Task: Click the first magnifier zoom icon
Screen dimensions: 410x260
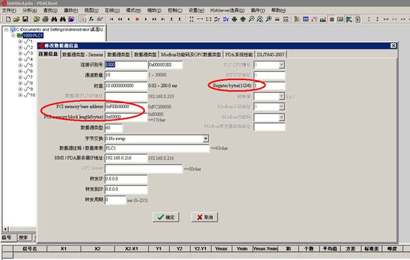Action: pyautogui.click(x=251, y=19)
